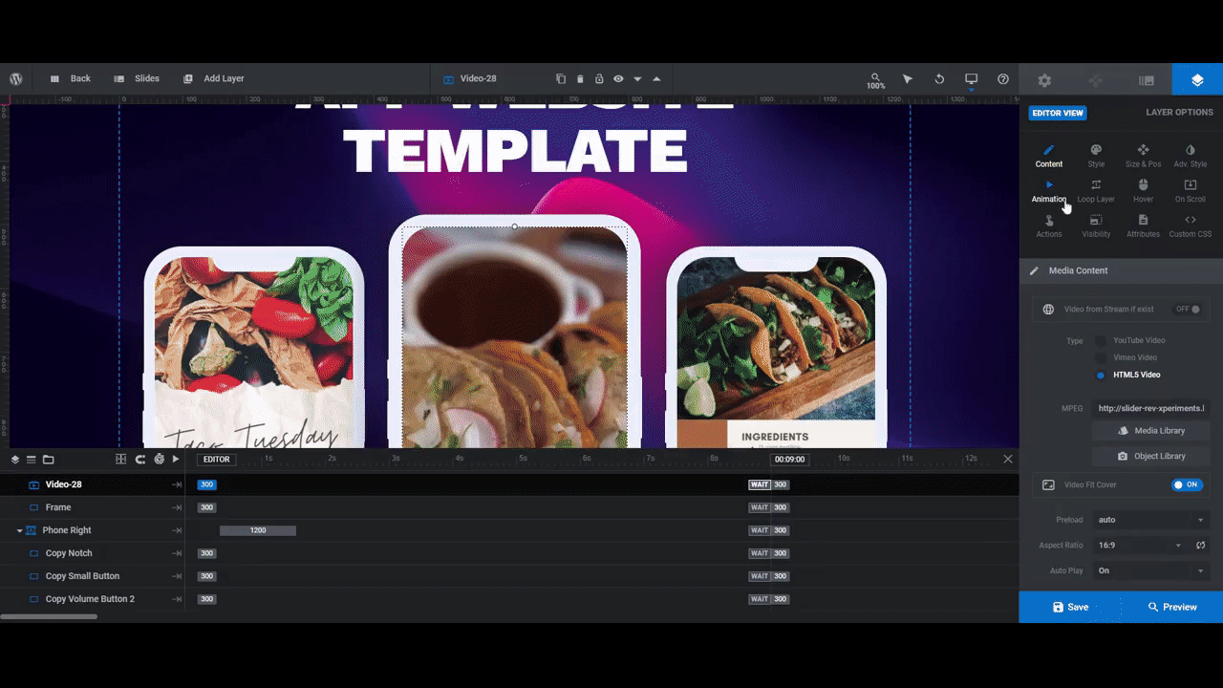Open the Add Layer menu
The height and width of the screenshot is (688, 1223).
coord(213,78)
